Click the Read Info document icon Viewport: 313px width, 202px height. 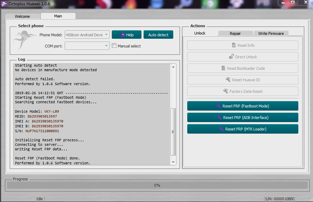[234, 45]
